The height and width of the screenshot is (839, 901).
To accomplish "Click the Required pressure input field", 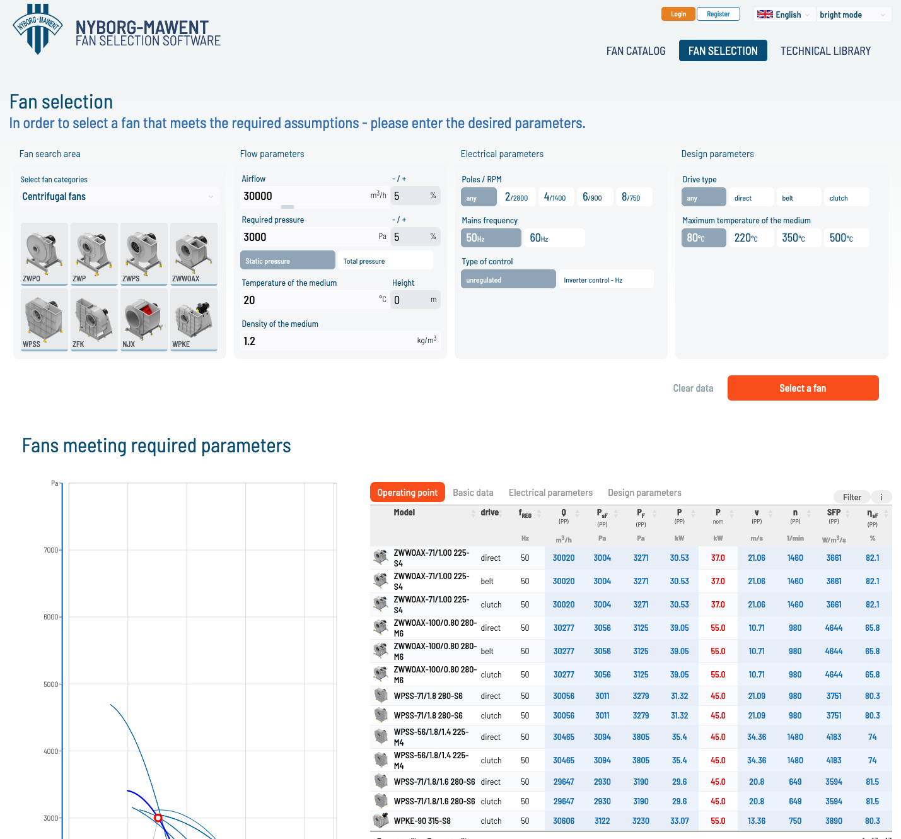I will pos(315,237).
